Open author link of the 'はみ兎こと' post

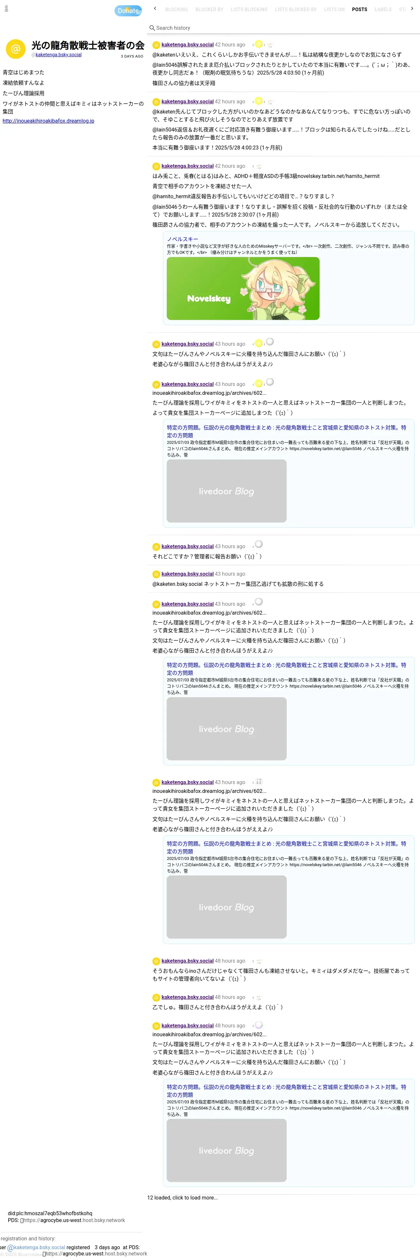coord(187,166)
